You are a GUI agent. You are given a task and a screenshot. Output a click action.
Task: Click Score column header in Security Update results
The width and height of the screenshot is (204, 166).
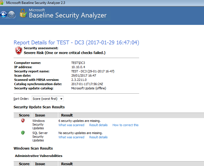tap(24, 115)
